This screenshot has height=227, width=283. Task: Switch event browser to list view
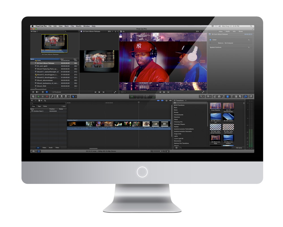[x=47, y=92]
